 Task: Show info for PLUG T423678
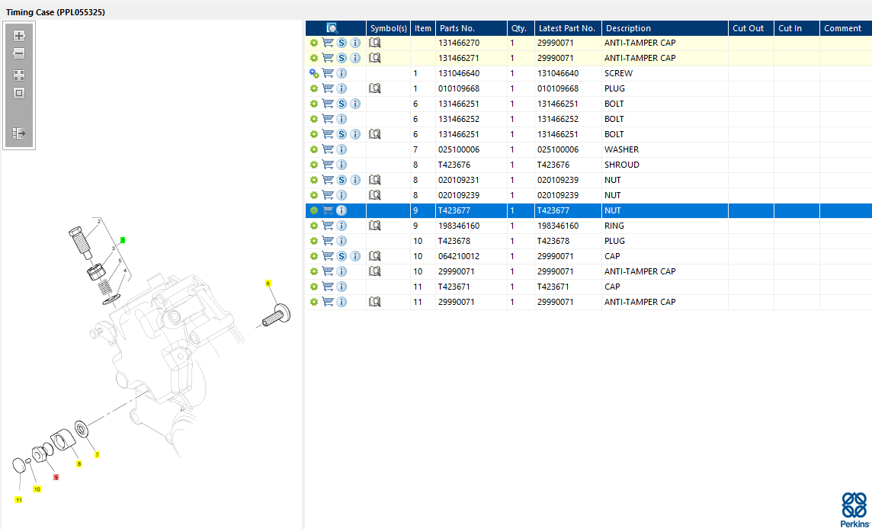[341, 241]
